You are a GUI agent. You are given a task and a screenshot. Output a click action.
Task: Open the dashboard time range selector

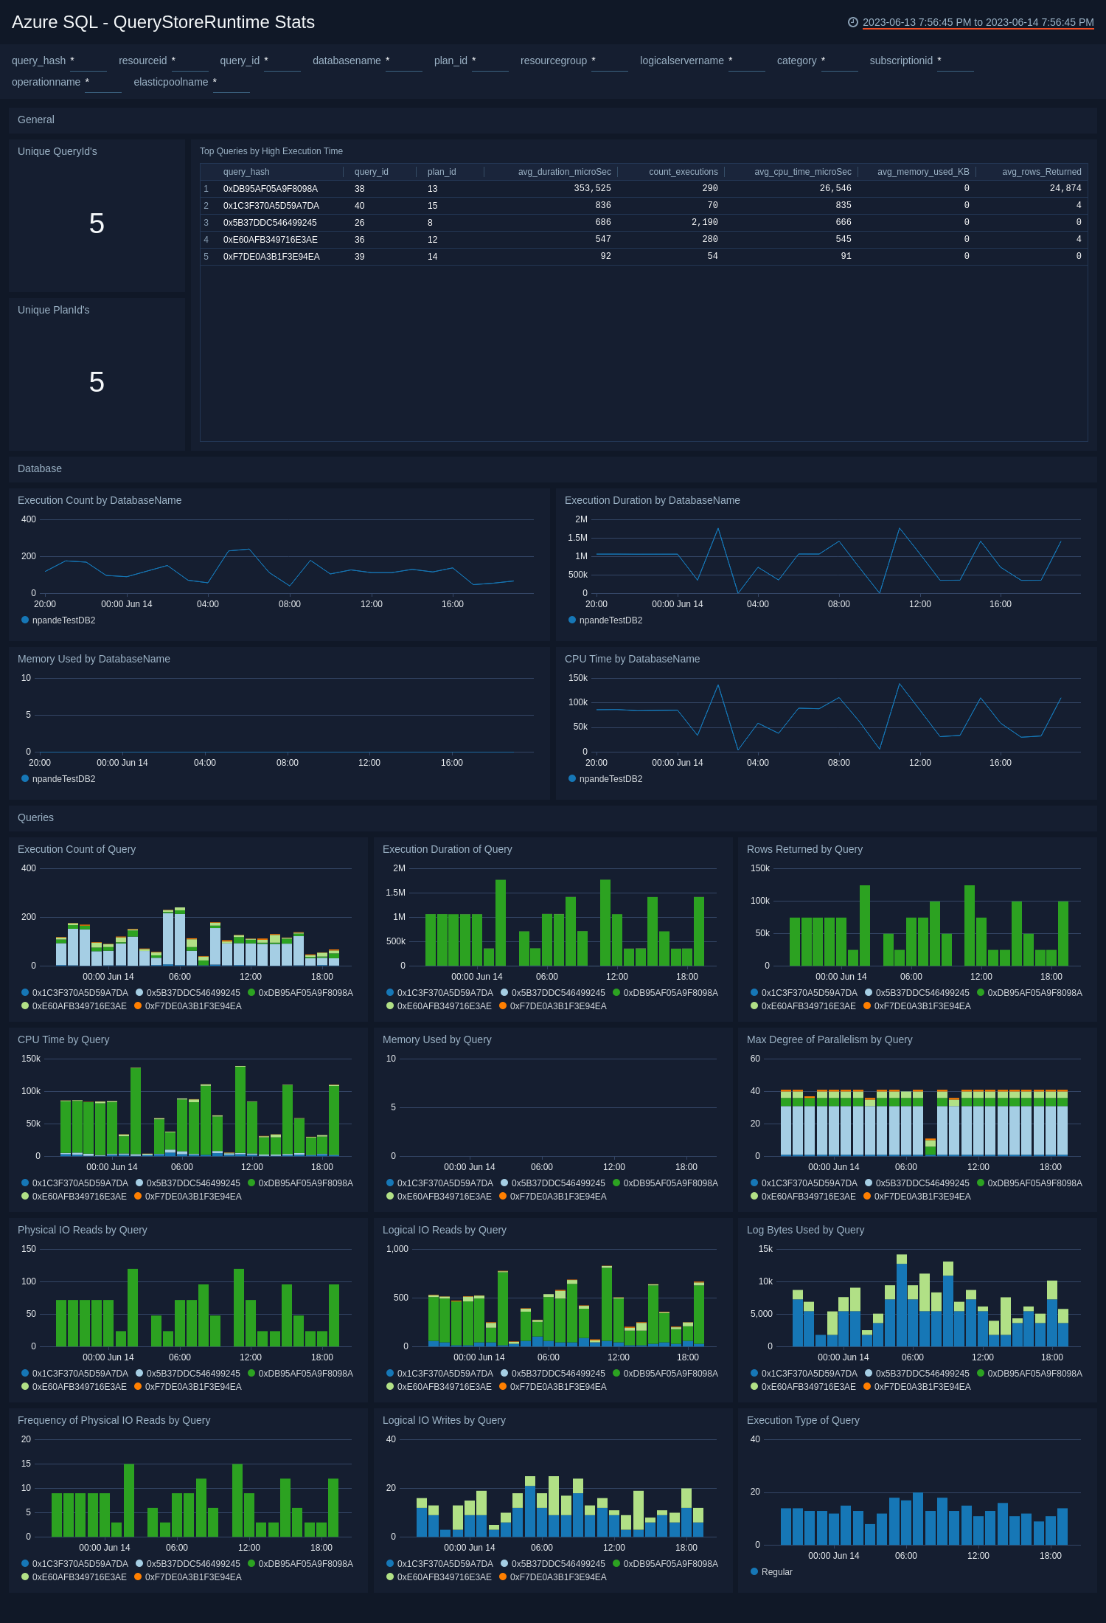click(978, 22)
